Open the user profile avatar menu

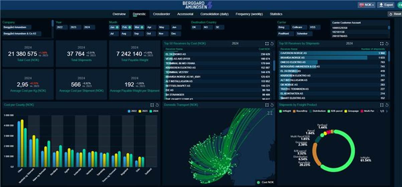pyautogui.click(x=400, y=5)
